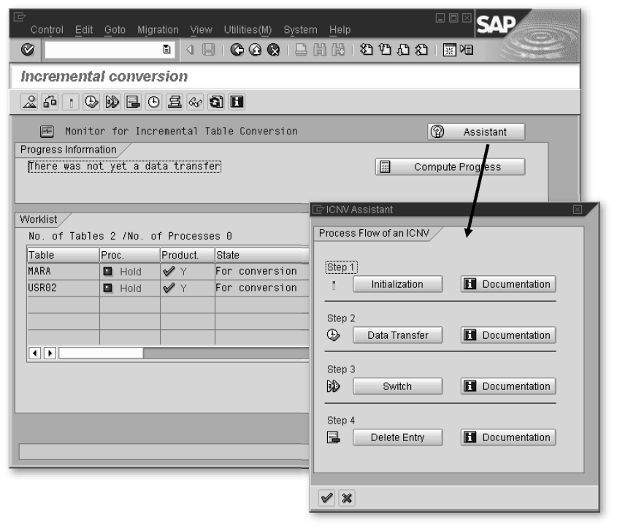Click the Exit up-arrow icon
Screen dimensions: 617x528
(x=255, y=50)
